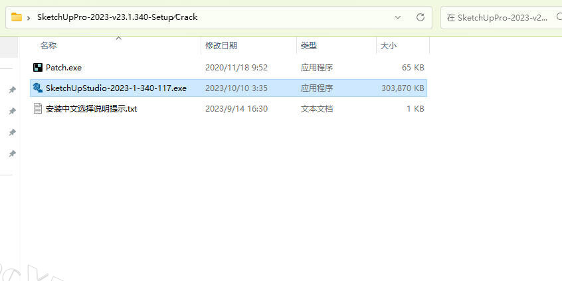The height and width of the screenshot is (281, 562).
Task: Open the address bar history dropdown
Action: (398, 17)
